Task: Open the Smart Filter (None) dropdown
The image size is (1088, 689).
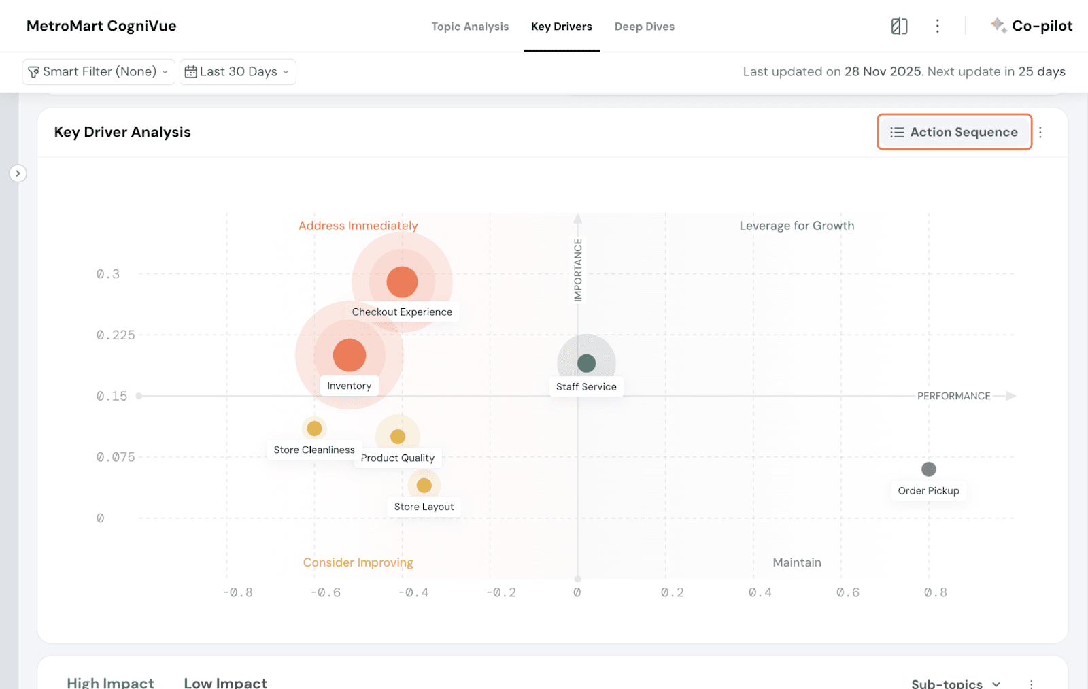Action: pos(99,72)
